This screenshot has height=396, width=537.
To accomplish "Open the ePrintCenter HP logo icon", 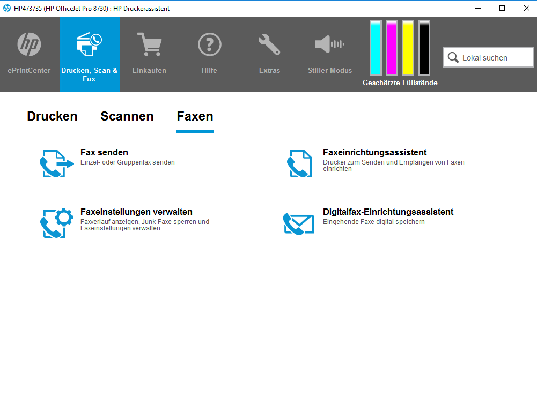I will point(29,44).
